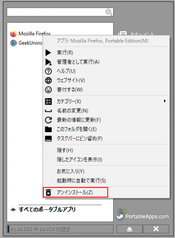Click Mozilla Firefox app name
This screenshot has width=175, height=238.
pyautogui.click(x=35, y=34)
